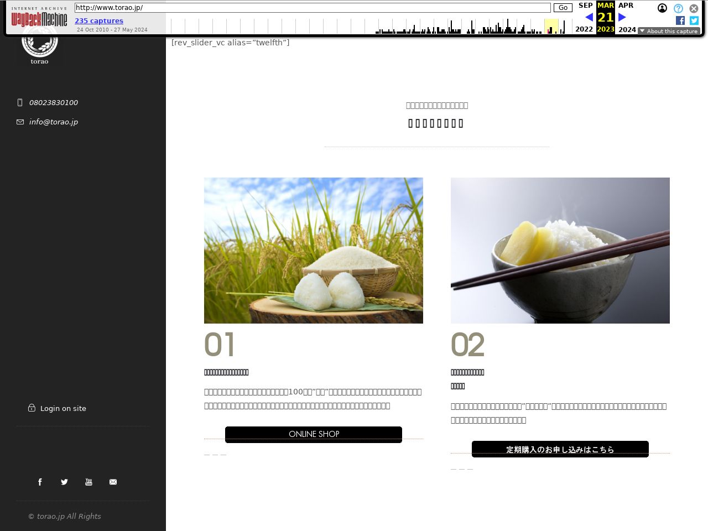Open the rice field onigiri image
Image resolution: width=708 pixels, height=531 pixels.
(314, 251)
